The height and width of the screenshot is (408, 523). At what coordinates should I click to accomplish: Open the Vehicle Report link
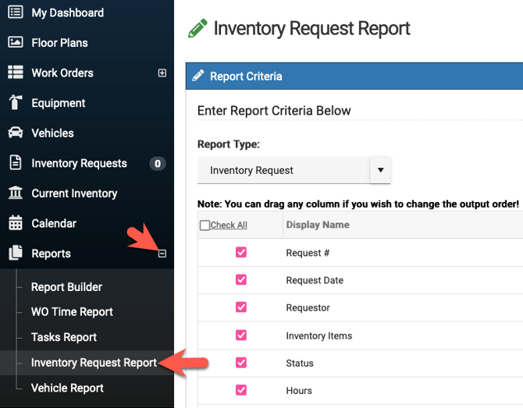(x=67, y=388)
